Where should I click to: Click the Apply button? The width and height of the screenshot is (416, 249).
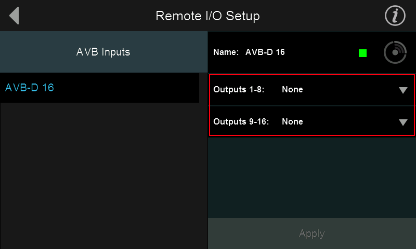point(312,233)
